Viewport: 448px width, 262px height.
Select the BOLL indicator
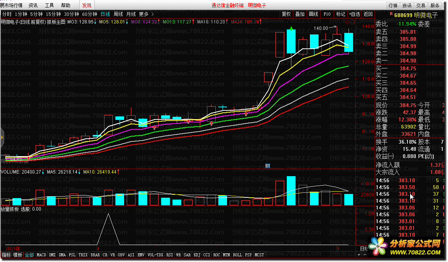pyautogui.click(x=237, y=255)
